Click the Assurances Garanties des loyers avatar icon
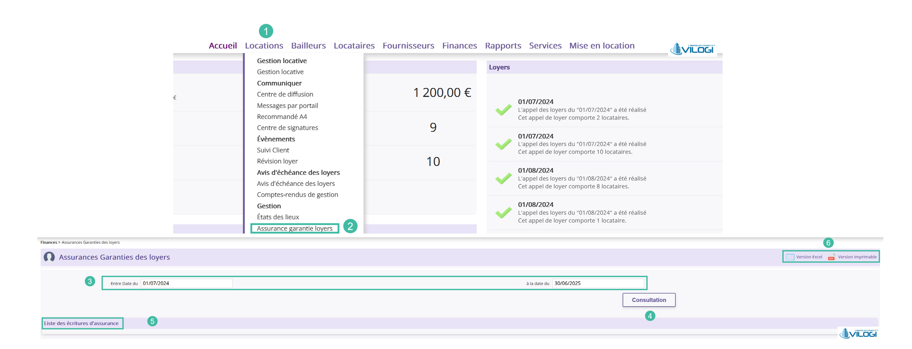Image resolution: width=912 pixels, height=349 pixels. [49, 257]
